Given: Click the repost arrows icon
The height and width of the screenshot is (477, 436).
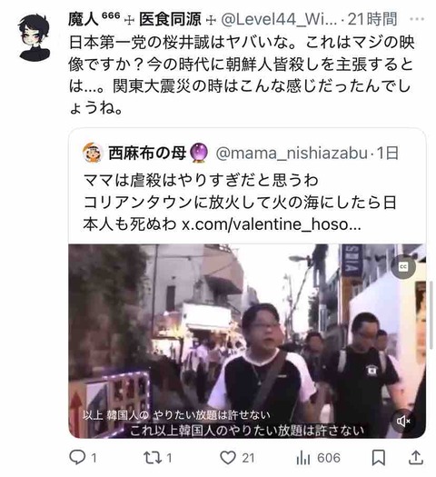Looking at the screenshot, I should click(153, 458).
